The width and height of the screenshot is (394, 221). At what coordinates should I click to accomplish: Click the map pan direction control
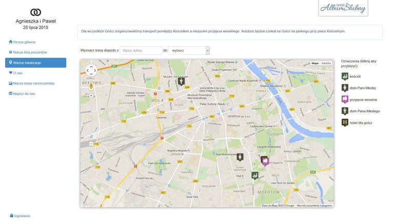91,71
